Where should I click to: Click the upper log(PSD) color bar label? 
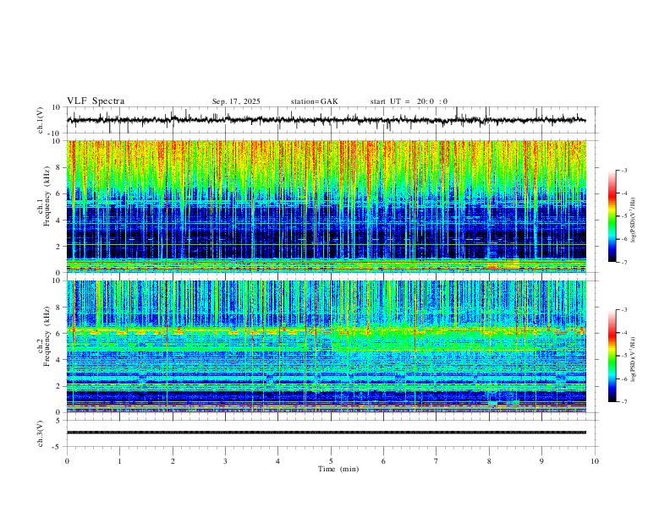[633, 220]
